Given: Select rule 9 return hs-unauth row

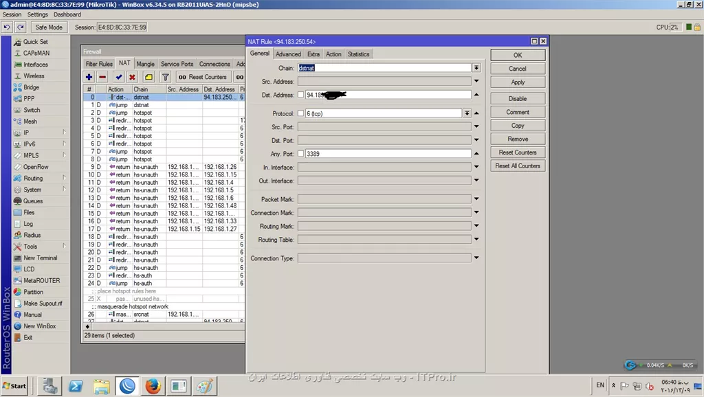Looking at the screenshot, I should coord(164,167).
